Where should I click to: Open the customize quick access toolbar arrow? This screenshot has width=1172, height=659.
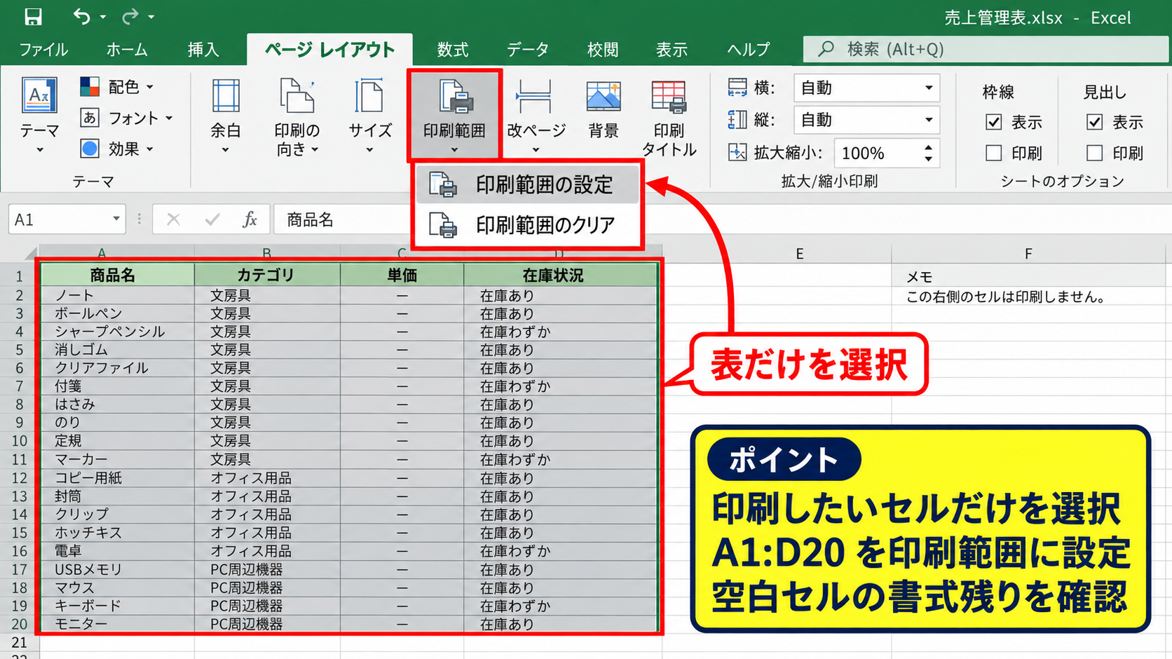[151, 17]
